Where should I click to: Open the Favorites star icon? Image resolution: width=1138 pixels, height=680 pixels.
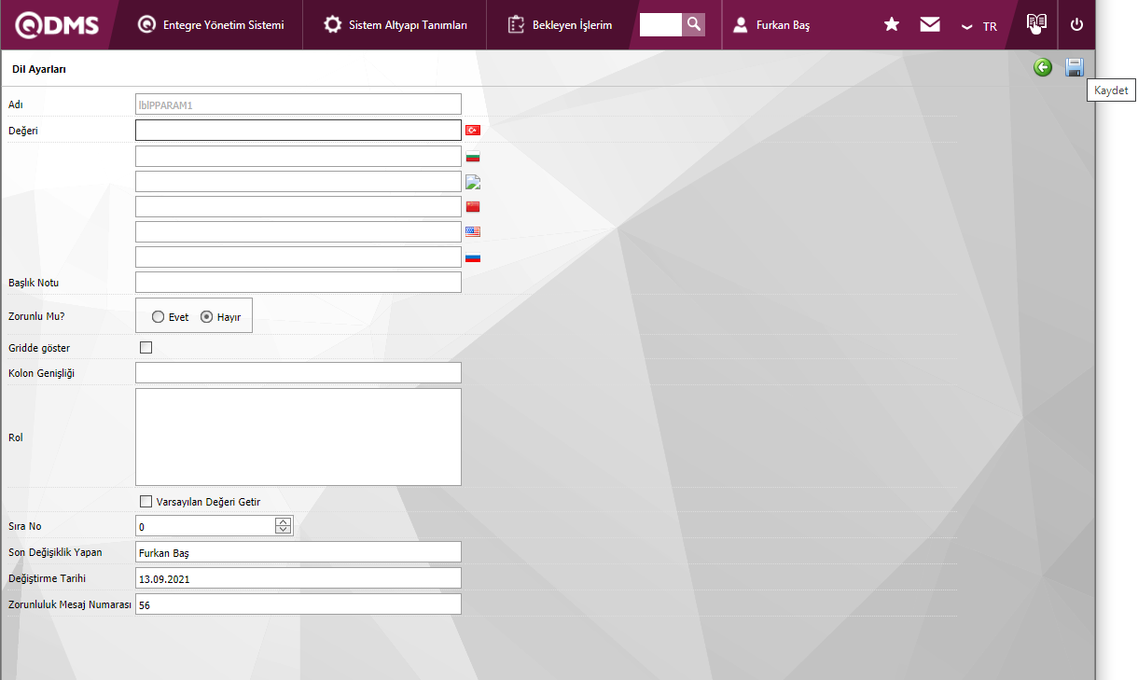tap(892, 24)
